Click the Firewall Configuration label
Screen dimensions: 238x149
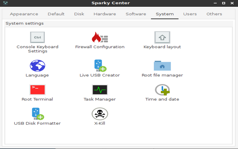[100, 47]
